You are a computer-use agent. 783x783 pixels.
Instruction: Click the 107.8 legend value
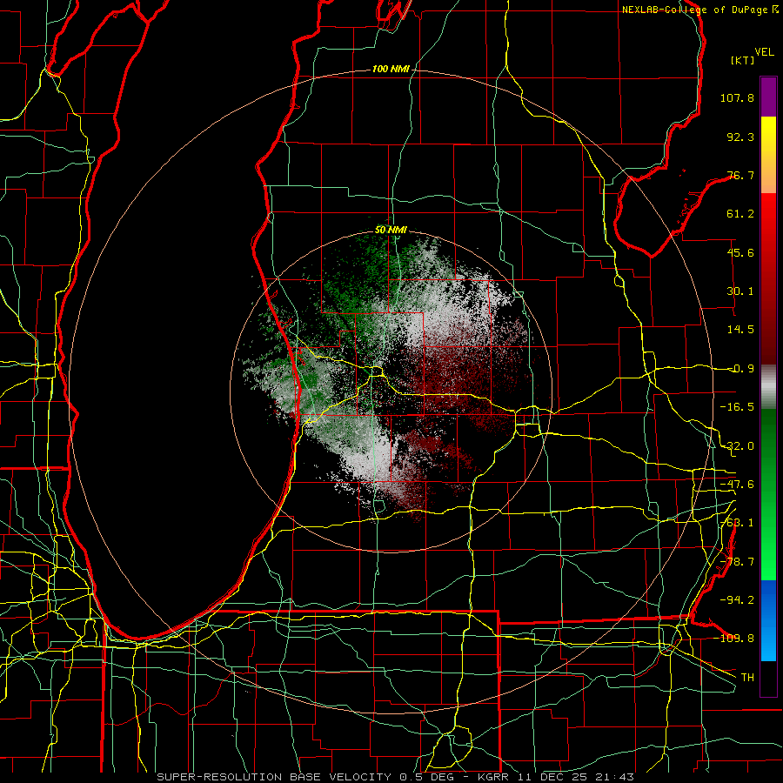[x=737, y=97]
